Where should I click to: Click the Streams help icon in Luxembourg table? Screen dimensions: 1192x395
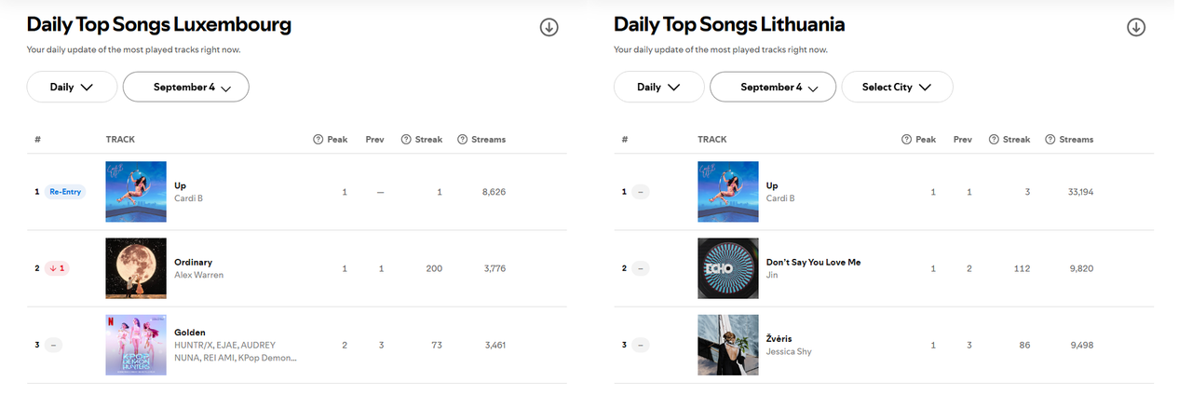(463, 140)
